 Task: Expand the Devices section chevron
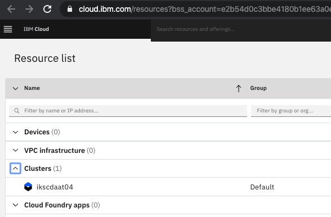pos(15,132)
